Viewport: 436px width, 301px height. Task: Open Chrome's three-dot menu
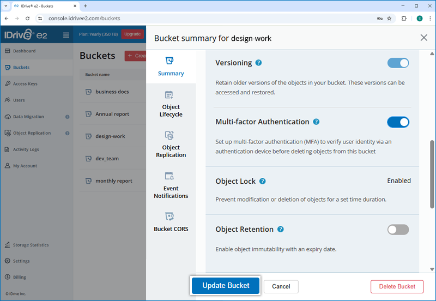point(430,18)
